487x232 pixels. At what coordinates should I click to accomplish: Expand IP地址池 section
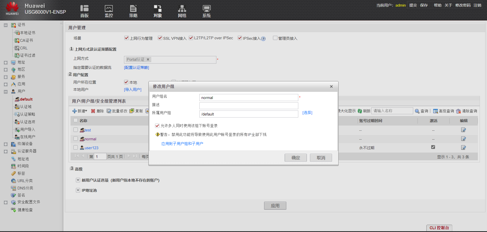(x=78, y=190)
